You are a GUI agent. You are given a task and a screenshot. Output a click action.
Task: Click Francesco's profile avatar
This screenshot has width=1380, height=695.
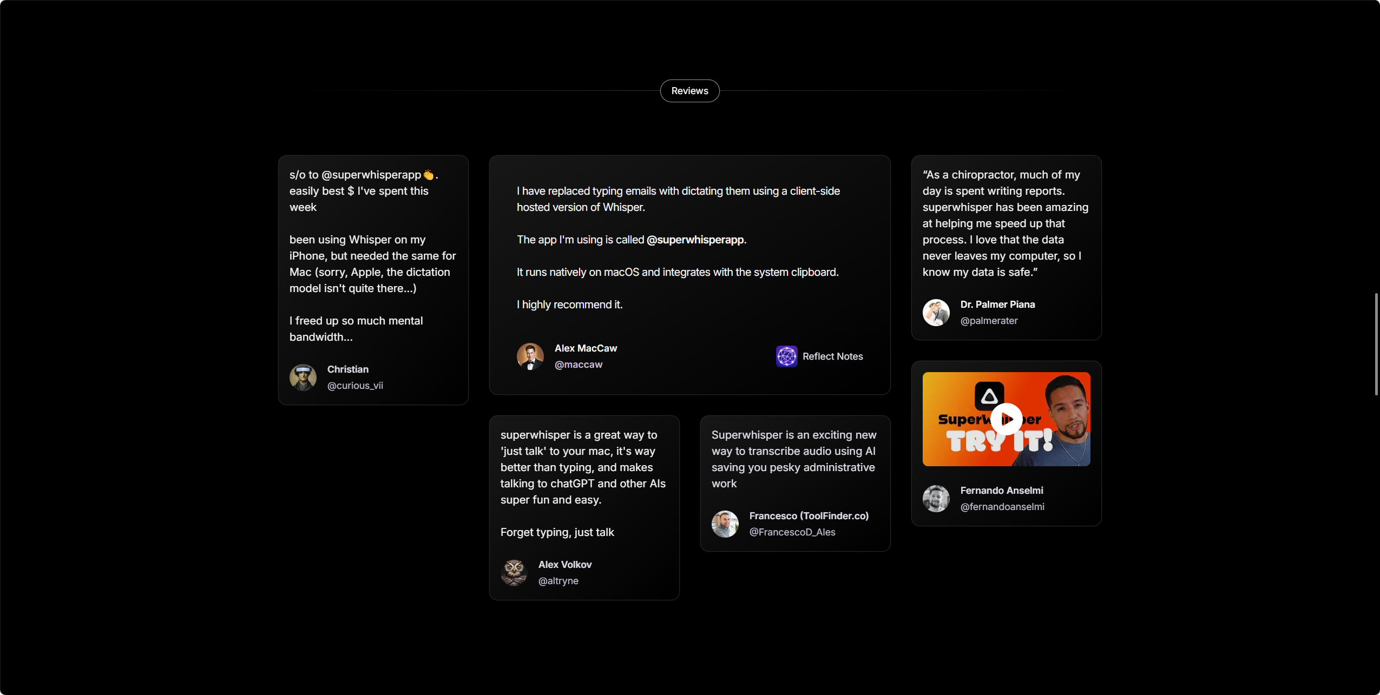pyautogui.click(x=725, y=524)
